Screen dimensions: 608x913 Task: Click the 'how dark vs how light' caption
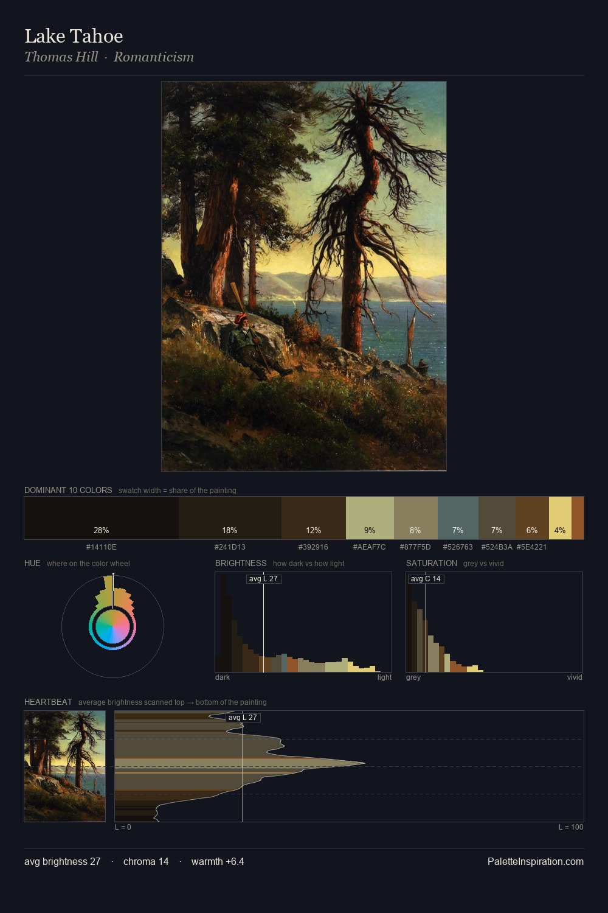tap(309, 564)
